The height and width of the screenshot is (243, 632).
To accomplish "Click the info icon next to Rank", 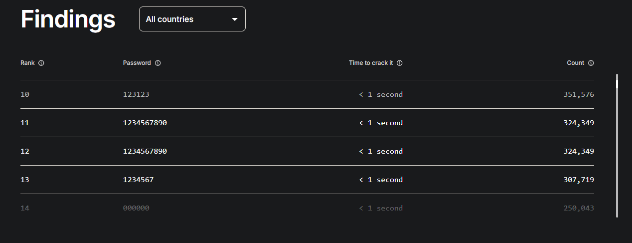I will point(41,63).
